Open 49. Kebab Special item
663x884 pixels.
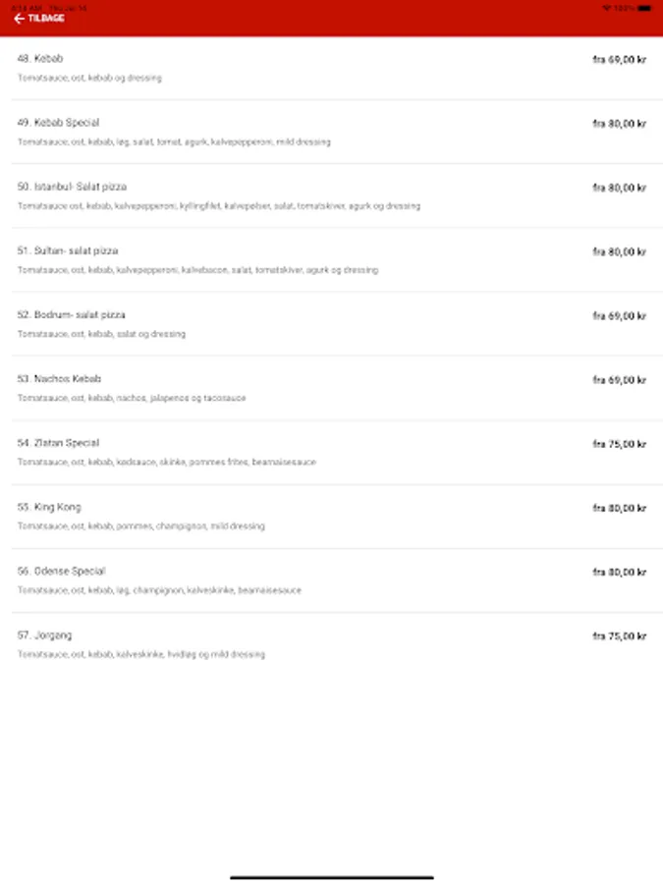pyautogui.click(x=58, y=123)
